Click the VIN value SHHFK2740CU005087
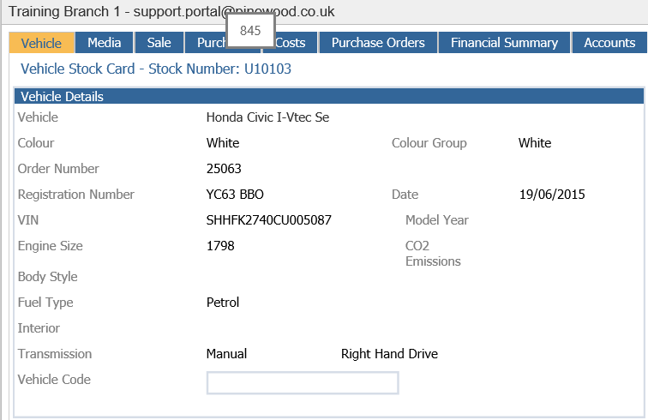 (x=268, y=220)
